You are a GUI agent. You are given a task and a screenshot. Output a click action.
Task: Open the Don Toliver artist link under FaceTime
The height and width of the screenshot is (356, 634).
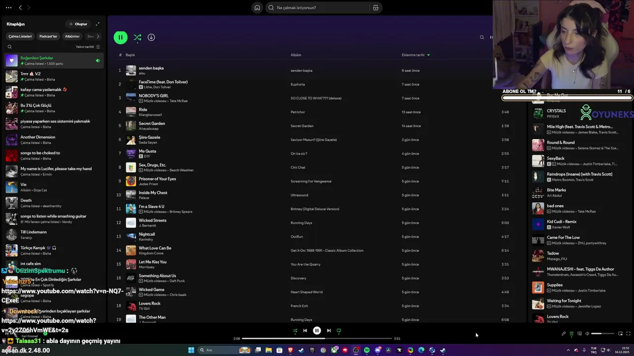point(161,87)
